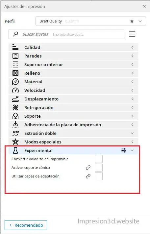Click link icon beside Activar soporte cónico

[88, 168]
